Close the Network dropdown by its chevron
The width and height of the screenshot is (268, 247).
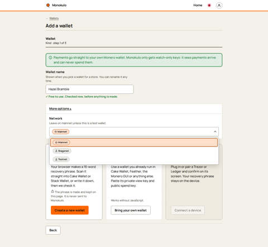point(215,131)
